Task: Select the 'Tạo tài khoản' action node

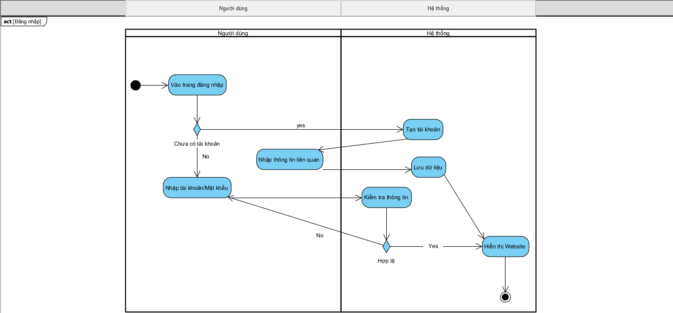Action: coord(423,130)
